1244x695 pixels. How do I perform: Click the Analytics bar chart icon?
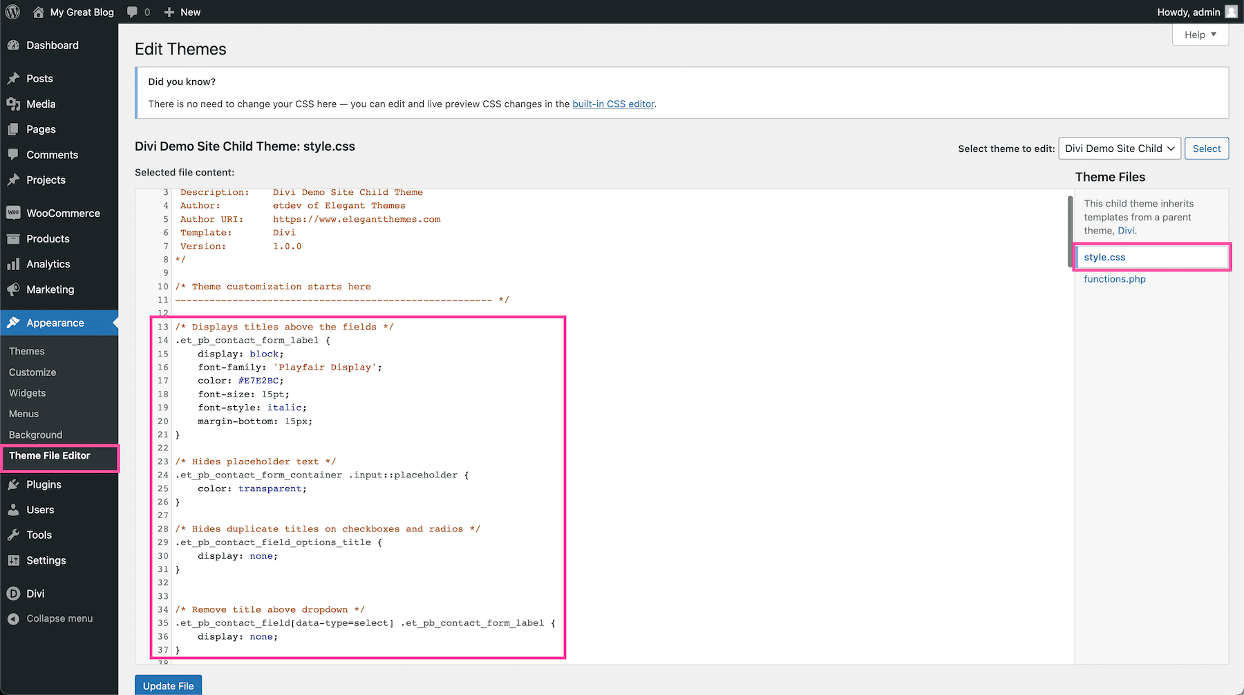(x=13, y=264)
